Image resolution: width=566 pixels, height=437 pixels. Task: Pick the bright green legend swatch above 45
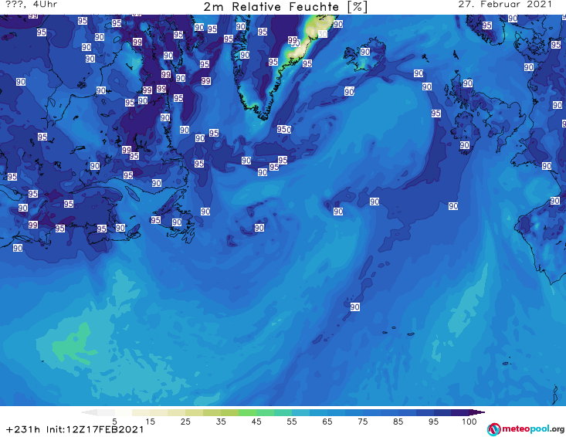click(x=247, y=412)
